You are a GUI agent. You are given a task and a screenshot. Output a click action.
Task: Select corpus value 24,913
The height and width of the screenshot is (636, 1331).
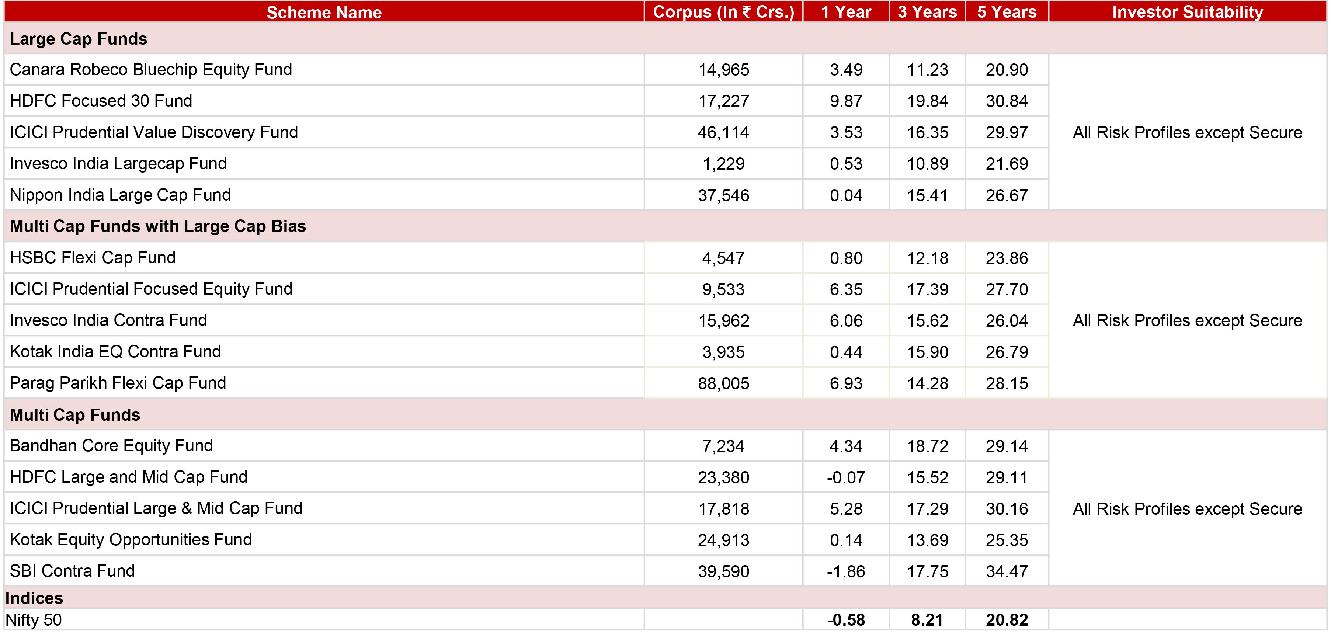(723, 540)
